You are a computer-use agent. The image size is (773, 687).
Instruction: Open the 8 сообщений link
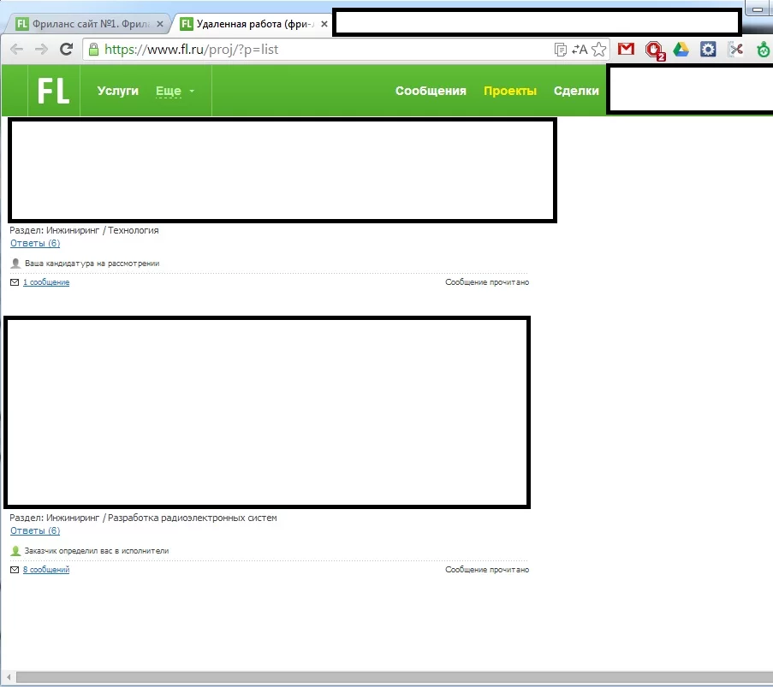click(x=46, y=570)
